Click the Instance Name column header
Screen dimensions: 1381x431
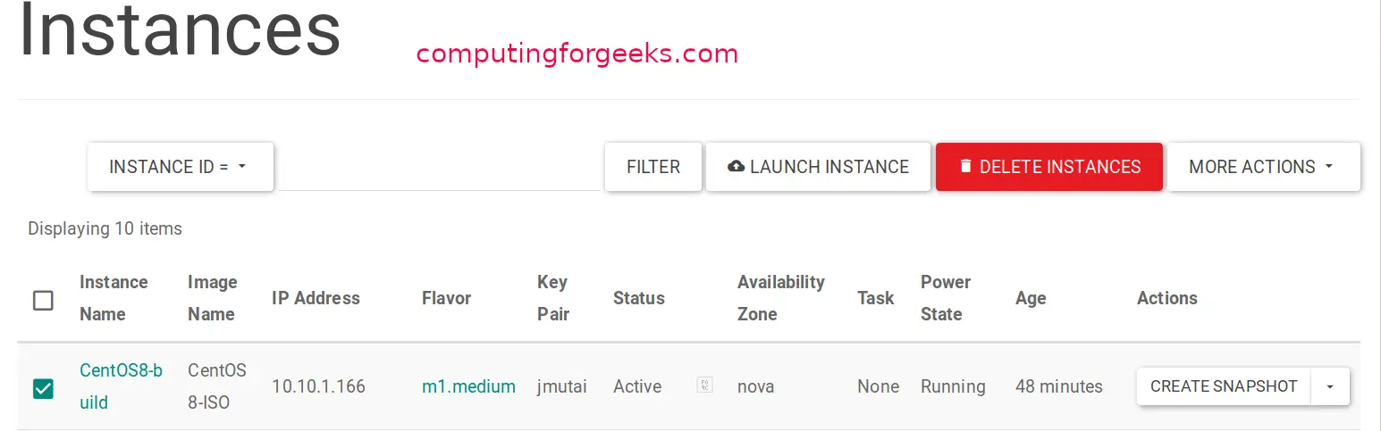coord(114,298)
